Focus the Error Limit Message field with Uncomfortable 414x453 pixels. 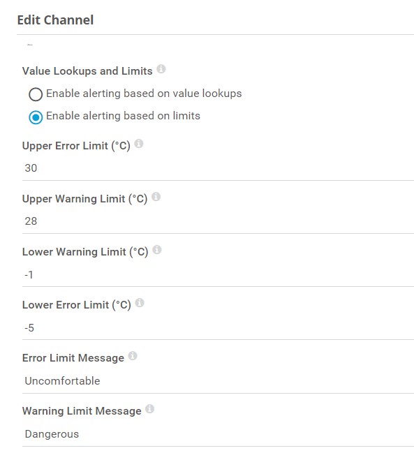(x=218, y=381)
